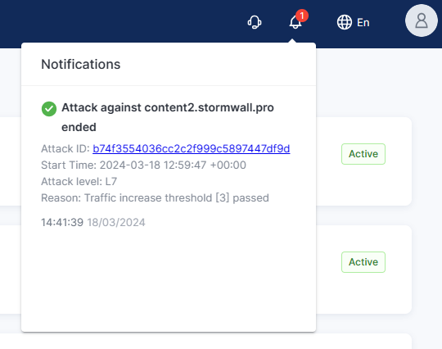Click empty space inside the notifications panel
Screen dimensions: 442x349
[169, 282]
